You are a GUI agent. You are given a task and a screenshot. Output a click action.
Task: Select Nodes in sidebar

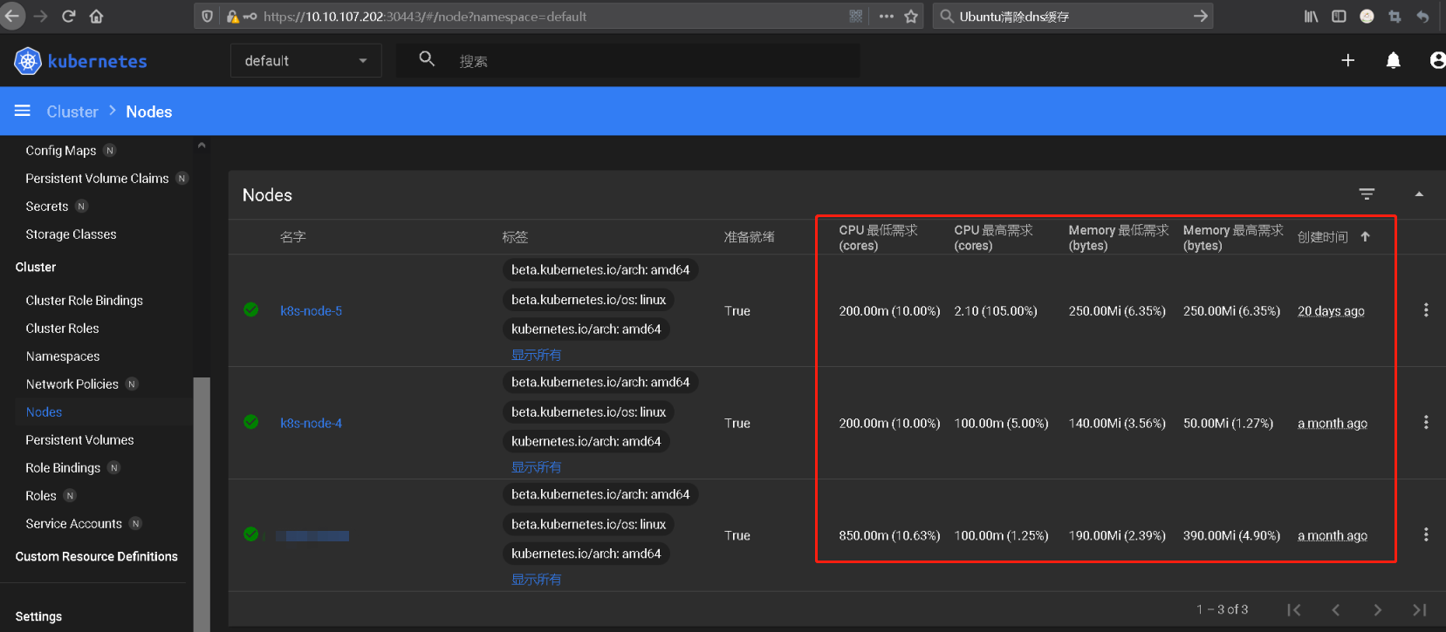[44, 411]
